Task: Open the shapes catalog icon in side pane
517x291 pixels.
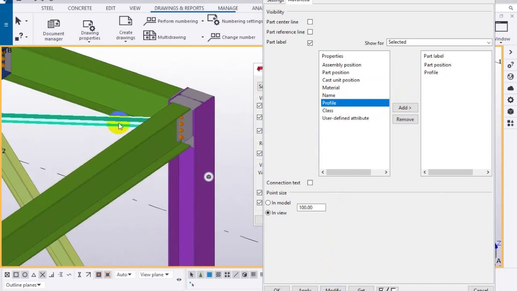Action: tap(511, 123)
